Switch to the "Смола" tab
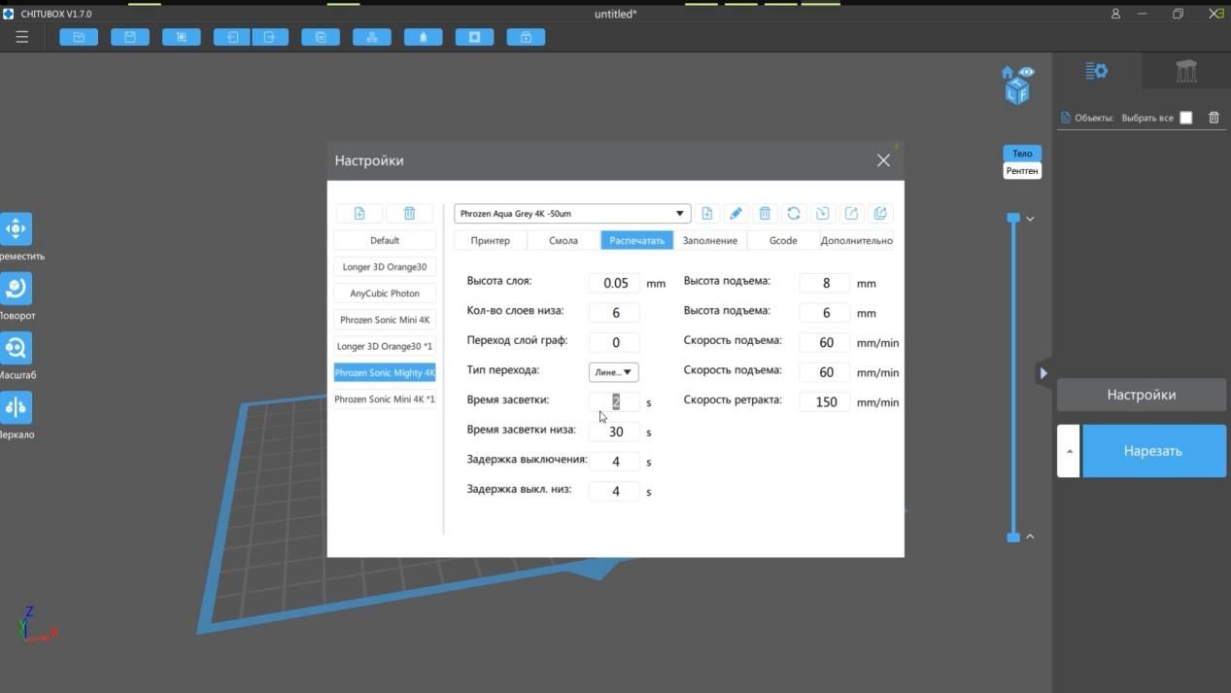Image resolution: width=1231 pixels, height=693 pixels. tap(564, 240)
